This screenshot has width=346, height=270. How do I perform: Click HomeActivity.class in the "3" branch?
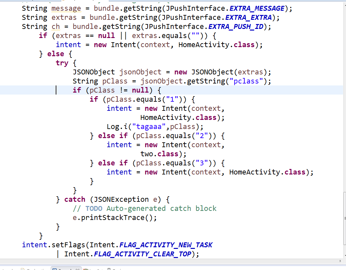[x=267, y=172]
